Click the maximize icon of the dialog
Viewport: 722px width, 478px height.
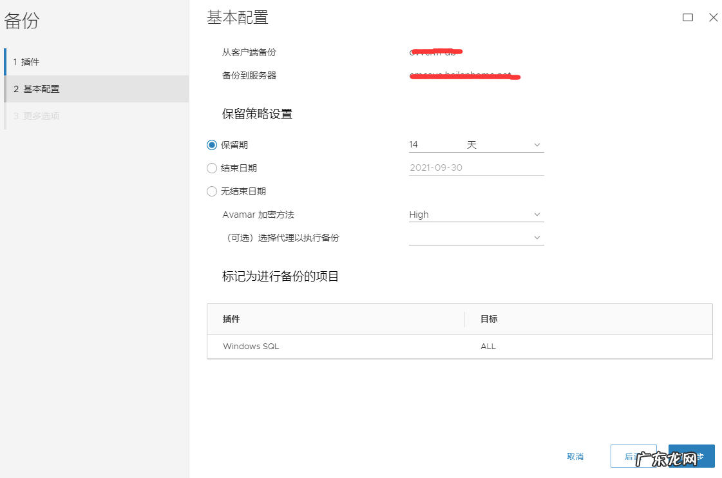(x=687, y=17)
